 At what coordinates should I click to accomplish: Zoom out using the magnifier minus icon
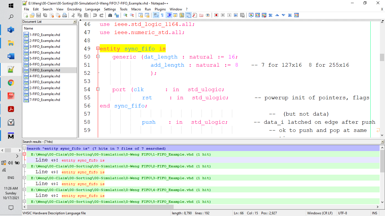pos(132,15)
